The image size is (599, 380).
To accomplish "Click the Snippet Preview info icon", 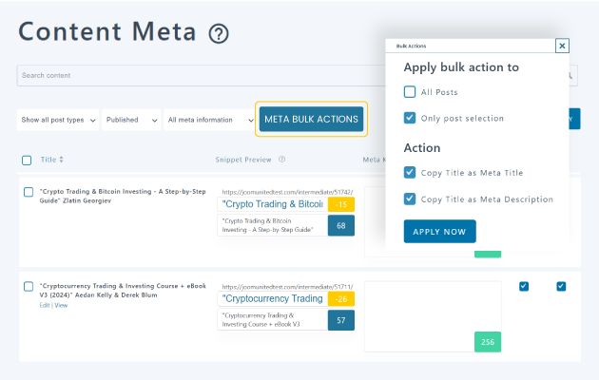I will [x=281, y=160].
